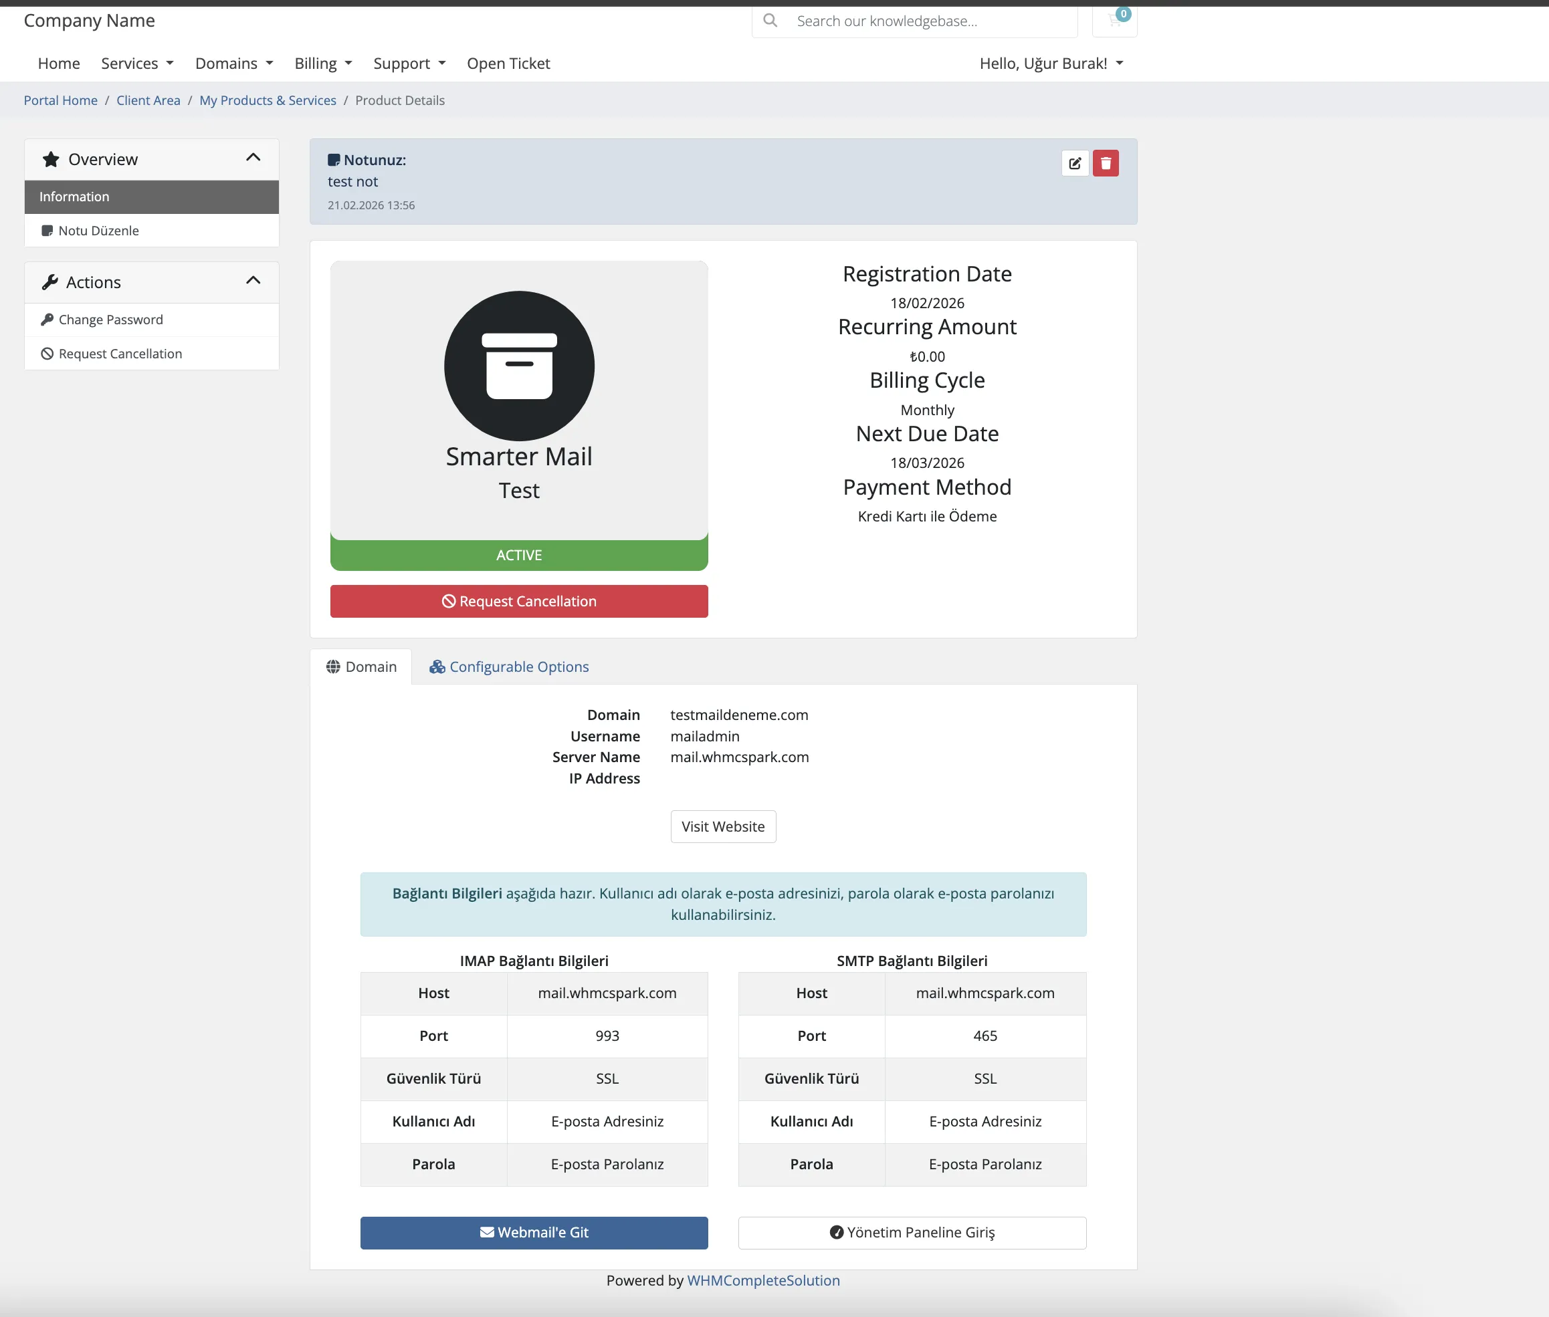The image size is (1549, 1317).
Task: Open the Hello, Uğur Burak account menu
Action: (x=1051, y=64)
